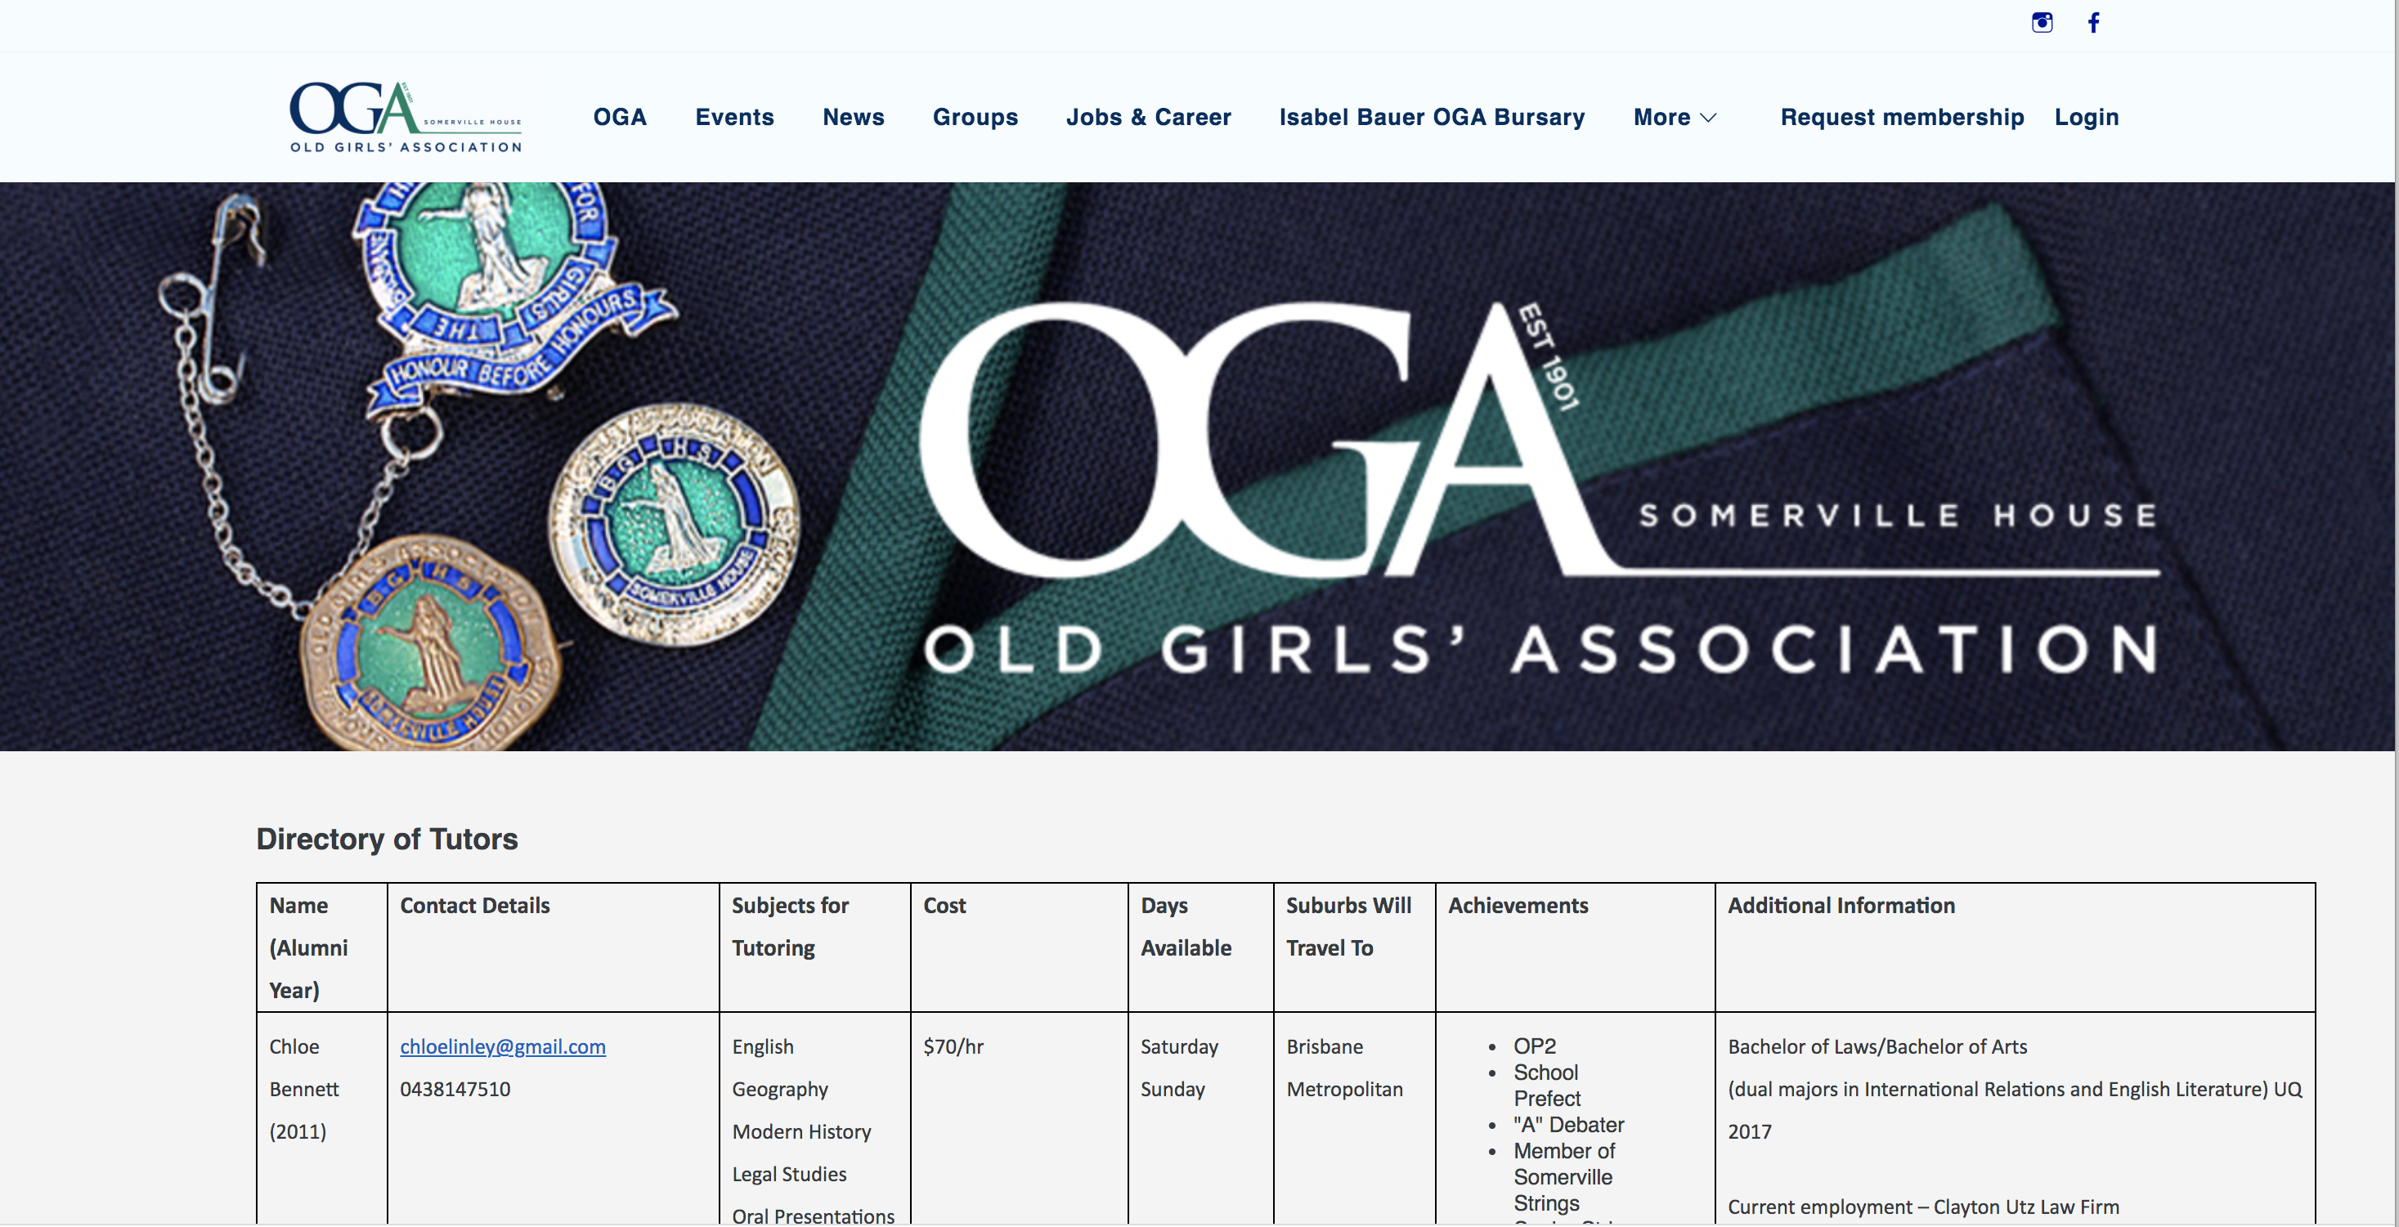Click the Directory of Tutors heading
Viewport: 2399px width, 1227px height.
(x=387, y=839)
